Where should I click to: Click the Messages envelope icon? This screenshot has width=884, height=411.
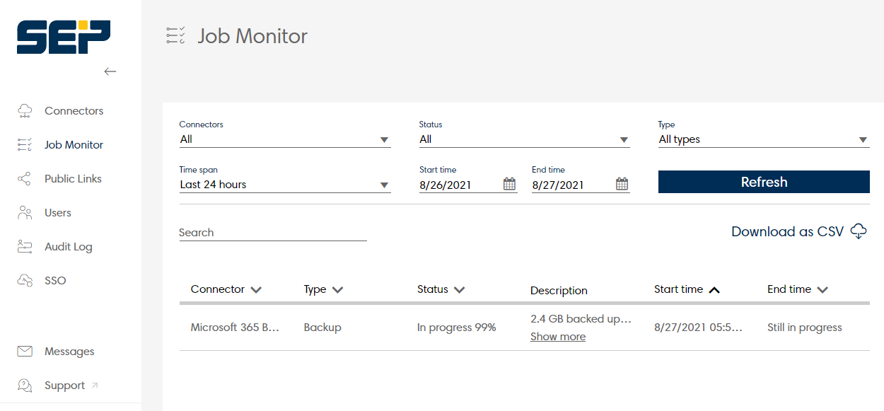(25, 351)
